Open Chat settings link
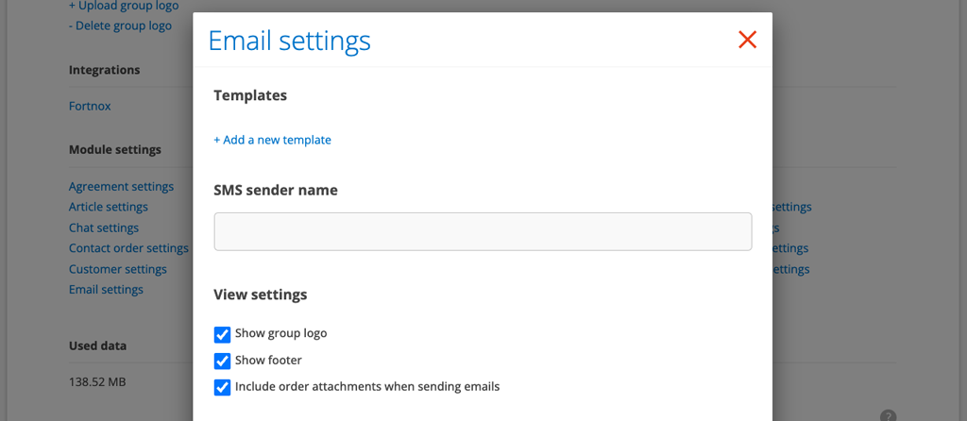Image resolution: width=967 pixels, height=421 pixels. 104,227
